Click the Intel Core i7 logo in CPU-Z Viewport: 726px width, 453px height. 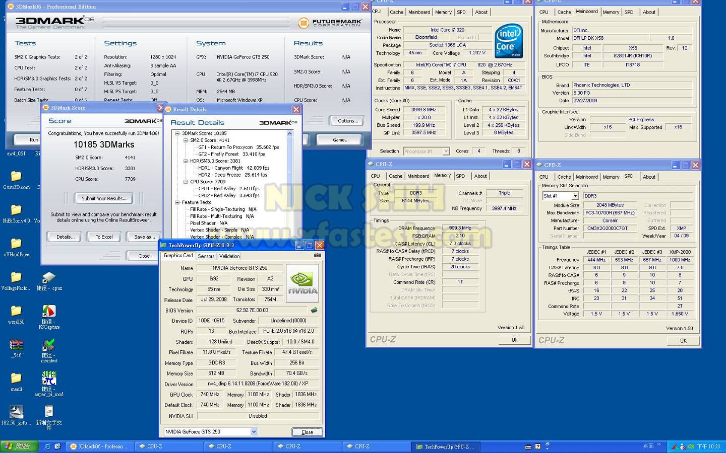point(508,40)
